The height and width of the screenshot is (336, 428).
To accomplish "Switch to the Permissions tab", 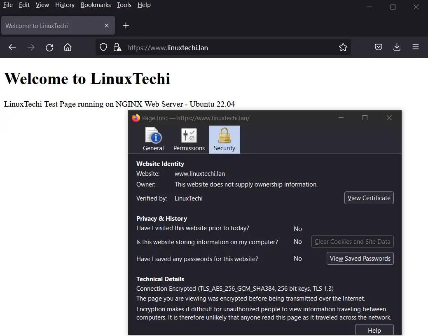I will [x=189, y=140].
